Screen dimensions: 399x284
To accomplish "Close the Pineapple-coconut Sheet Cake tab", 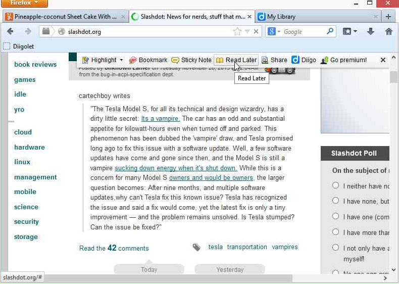I will pyautogui.click(x=123, y=17).
